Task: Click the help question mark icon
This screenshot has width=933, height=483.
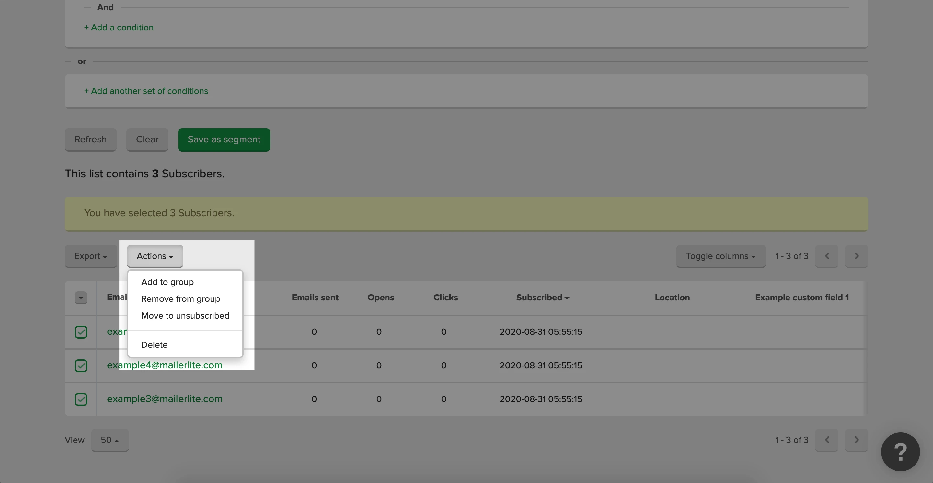Action: coord(900,452)
